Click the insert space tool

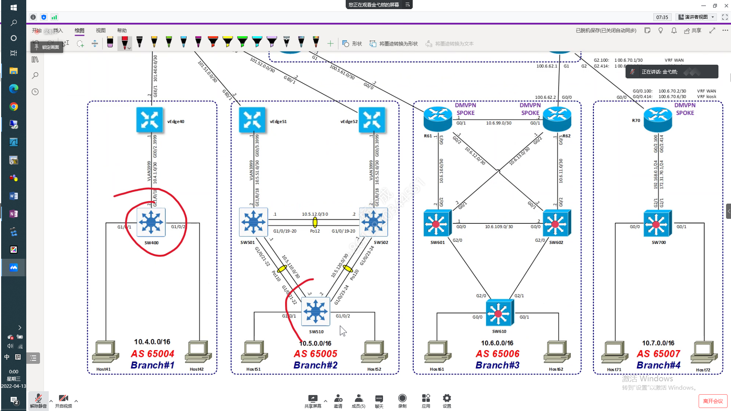tap(95, 44)
